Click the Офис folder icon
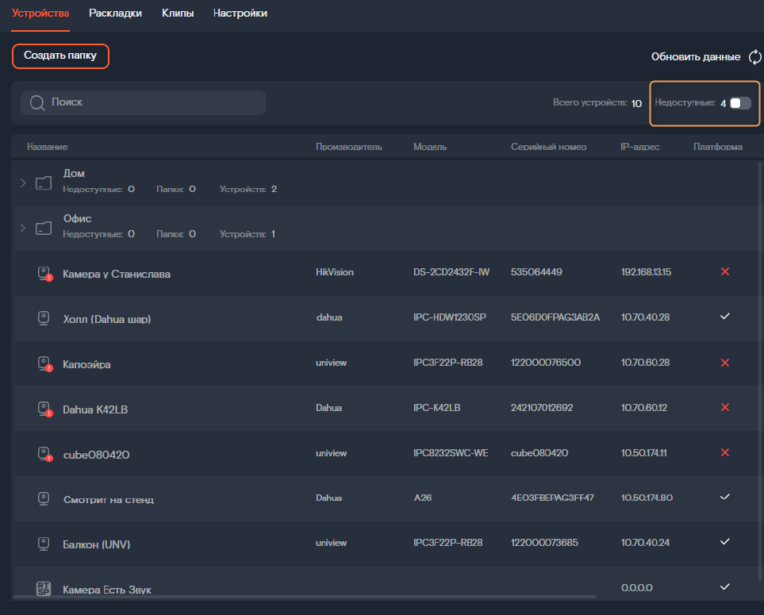Viewport: 764px width, 615px height. point(44,228)
